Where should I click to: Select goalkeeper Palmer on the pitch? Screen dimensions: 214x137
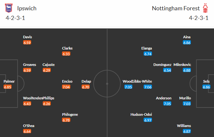[x=9, y=81]
